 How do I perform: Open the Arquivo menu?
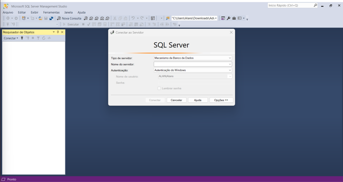pyautogui.click(x=8, y=12)
